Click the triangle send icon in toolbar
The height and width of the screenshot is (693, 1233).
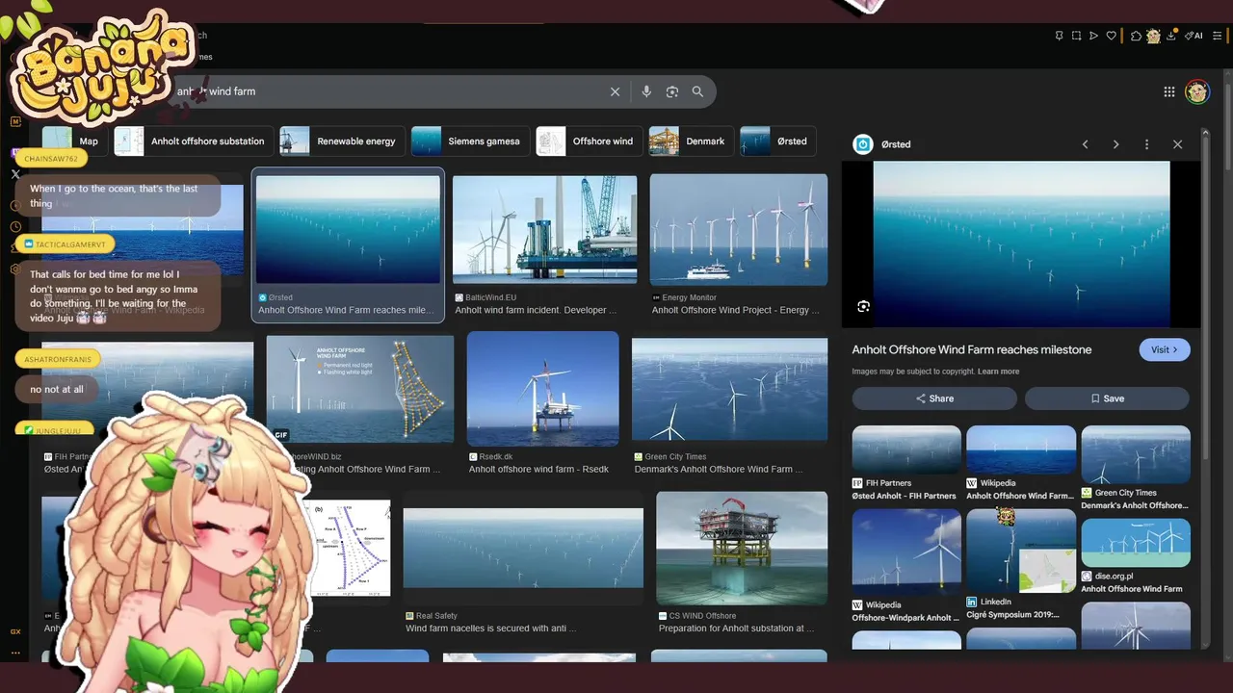tap(1093, 36)
